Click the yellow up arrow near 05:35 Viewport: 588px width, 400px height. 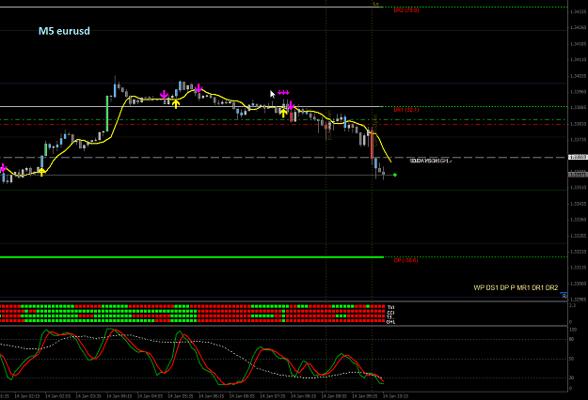(x=176, y=103)
